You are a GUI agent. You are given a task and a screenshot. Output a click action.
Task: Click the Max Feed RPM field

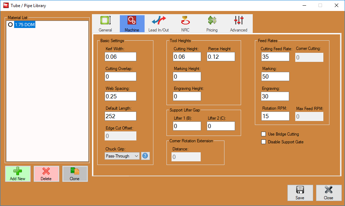(309, 116)
